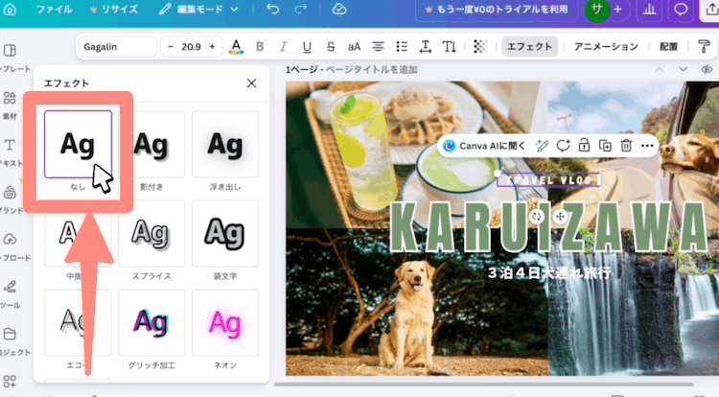Duplicate the selected element
The width and height of the screenshot is (719, 397).
(605, 146)
